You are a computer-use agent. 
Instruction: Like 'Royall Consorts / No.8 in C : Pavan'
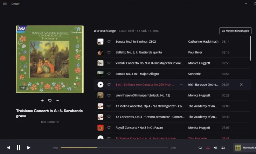pyautogui.click(x=109, y=128)
